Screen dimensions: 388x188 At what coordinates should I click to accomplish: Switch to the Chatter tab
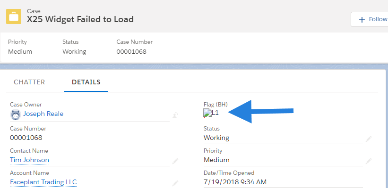(29, 82)
